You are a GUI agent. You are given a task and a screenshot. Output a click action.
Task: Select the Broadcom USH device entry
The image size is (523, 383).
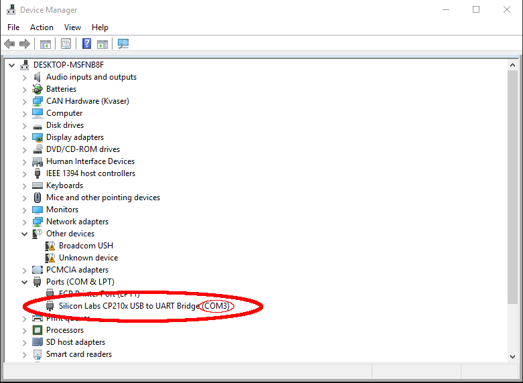click(86, 246)
